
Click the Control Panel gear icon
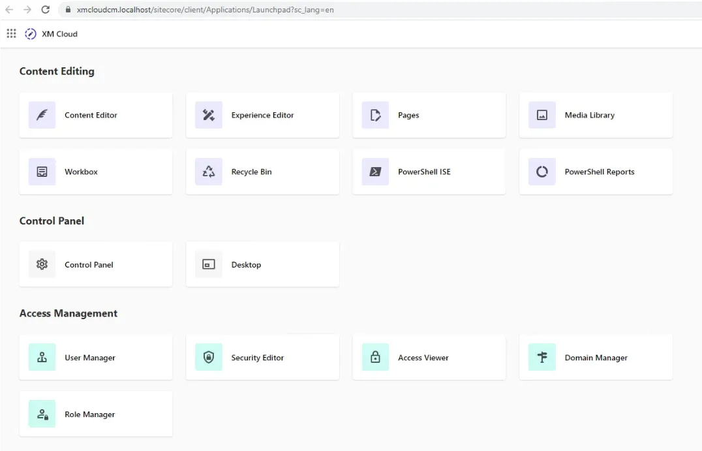click(42, 264)
